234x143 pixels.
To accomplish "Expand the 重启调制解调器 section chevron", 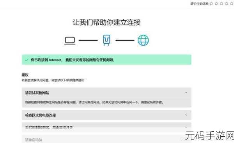I will [186, 127].
